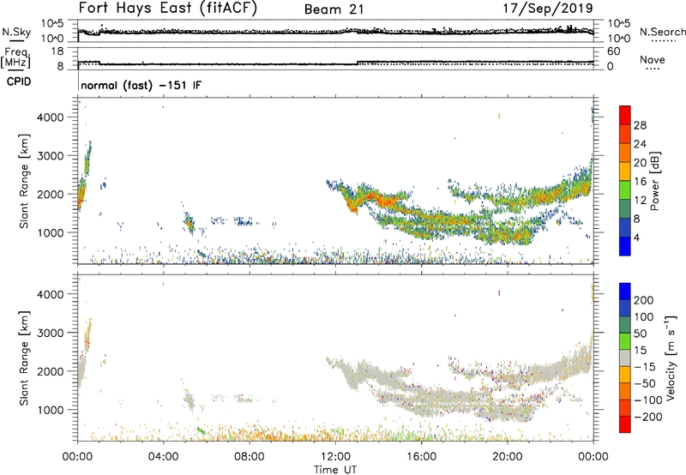686x475 pixels.
Task: Click the Fort Hays East (fitACF) title
Action: pyautogui.click(x=167, y=8)
